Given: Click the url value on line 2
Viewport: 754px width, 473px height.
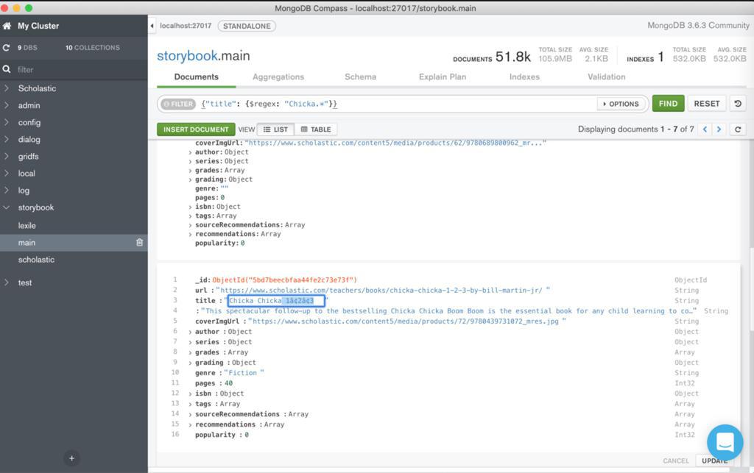Looking at the screenshot, I should 383,291.
